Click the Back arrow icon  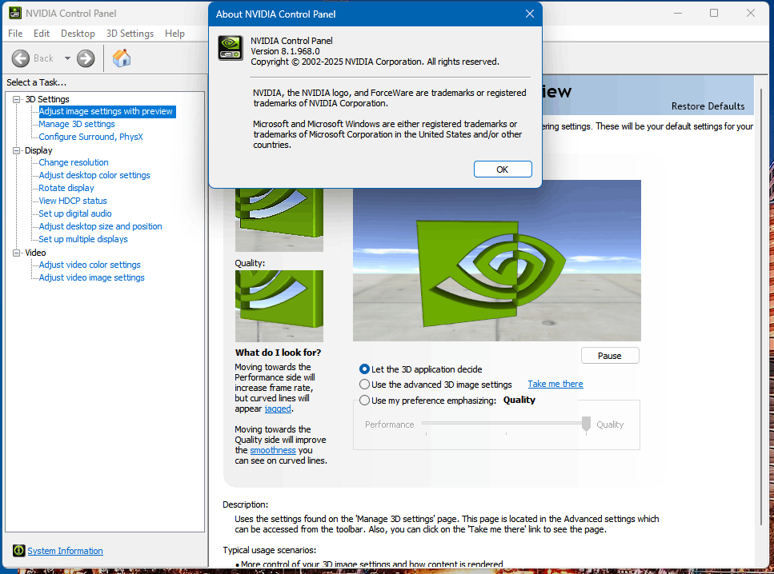click(x=20, y=58)
